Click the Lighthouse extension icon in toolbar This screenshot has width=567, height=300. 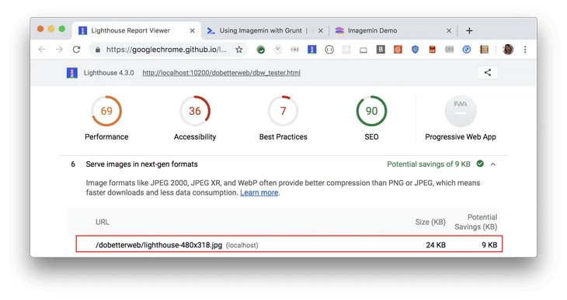(311, 50)
